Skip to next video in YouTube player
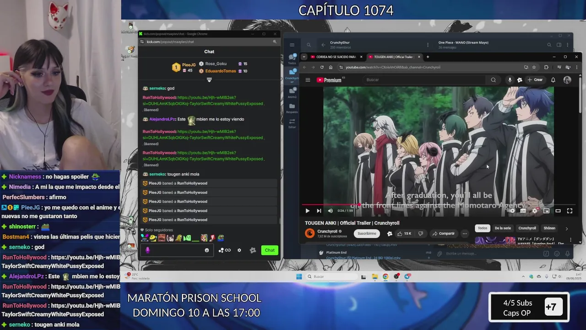 tap(319, 211)
